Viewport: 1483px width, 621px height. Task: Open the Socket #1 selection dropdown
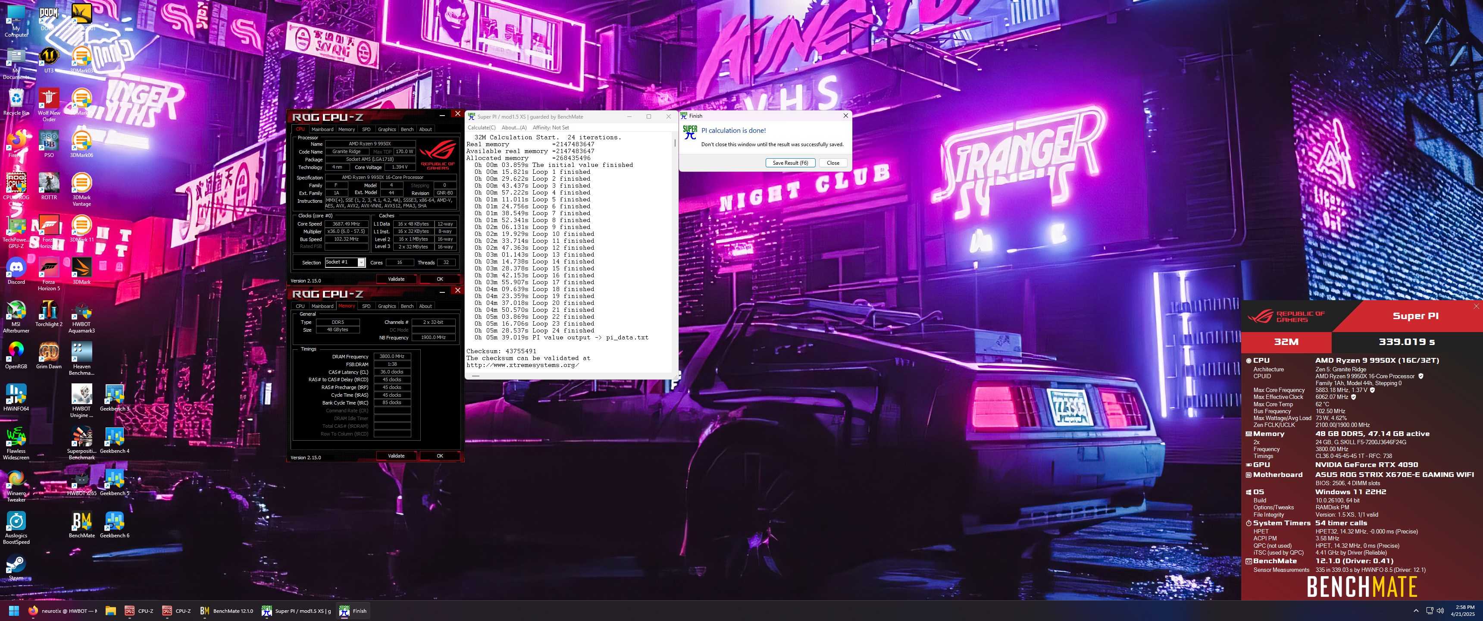[x=345, y=262]
